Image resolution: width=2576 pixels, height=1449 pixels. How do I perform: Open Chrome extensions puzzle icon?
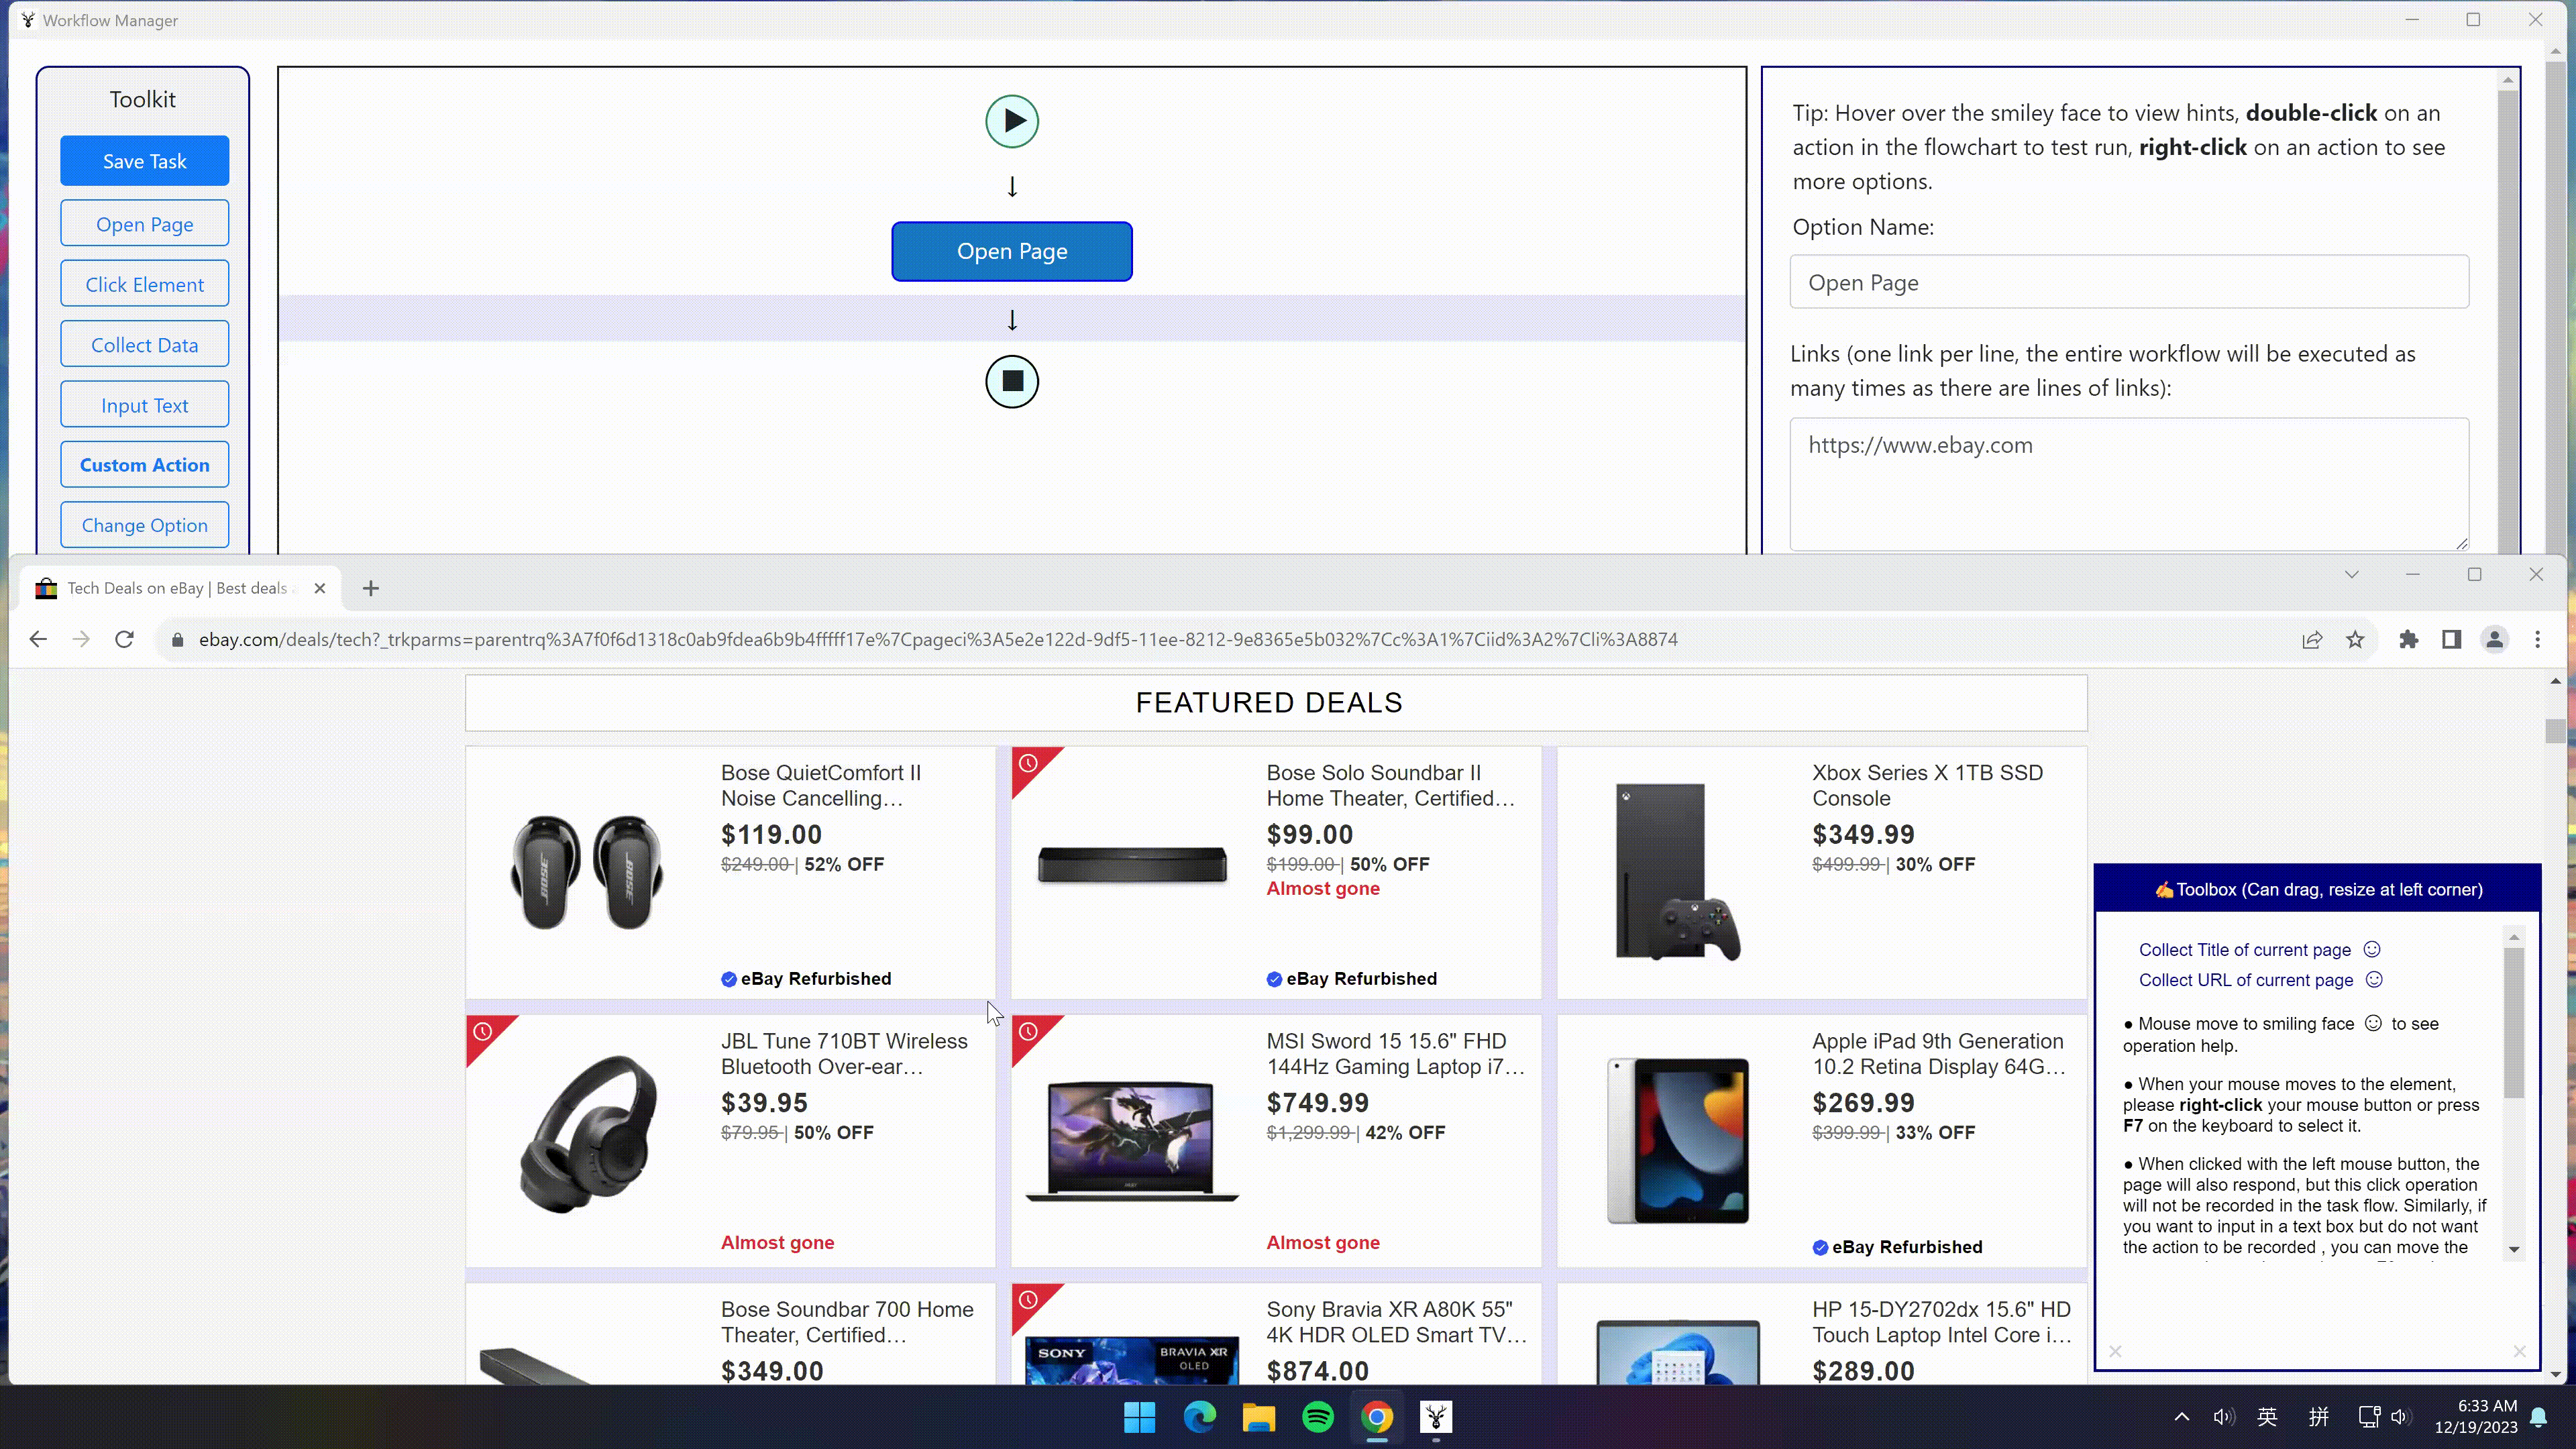(2408, 639)
